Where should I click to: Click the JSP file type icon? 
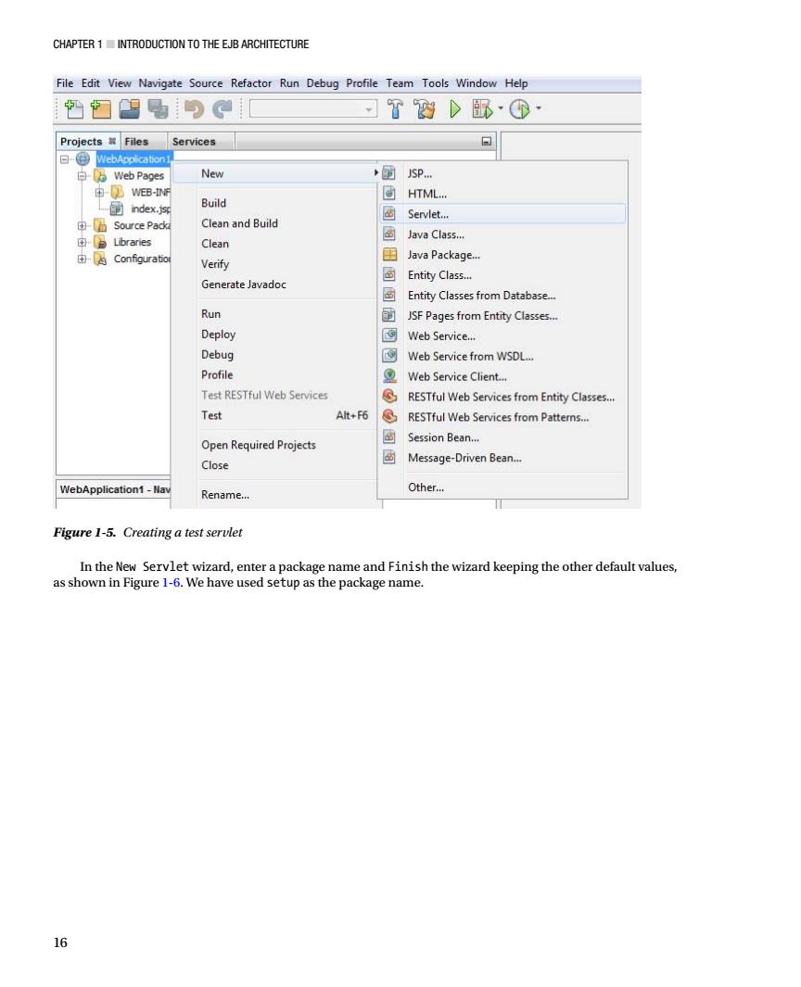click(x=389, y=173)
